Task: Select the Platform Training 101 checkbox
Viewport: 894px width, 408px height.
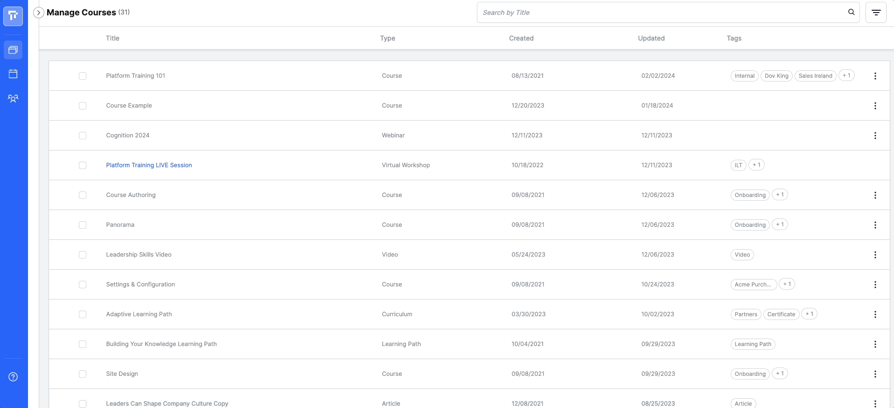Action: pos(83,76)
